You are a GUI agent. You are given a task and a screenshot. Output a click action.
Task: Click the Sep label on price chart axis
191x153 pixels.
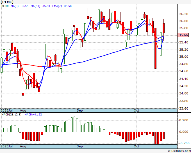(80, 110)
